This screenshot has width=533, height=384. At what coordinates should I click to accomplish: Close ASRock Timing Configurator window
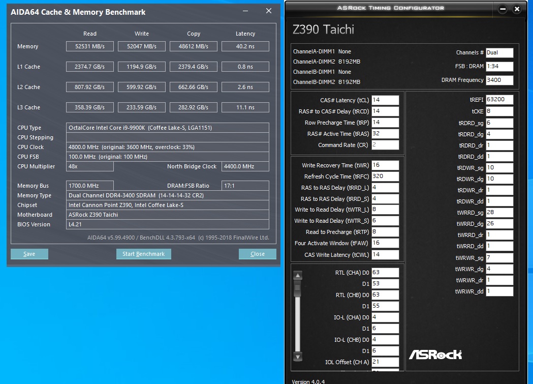[x=517, y=9]
